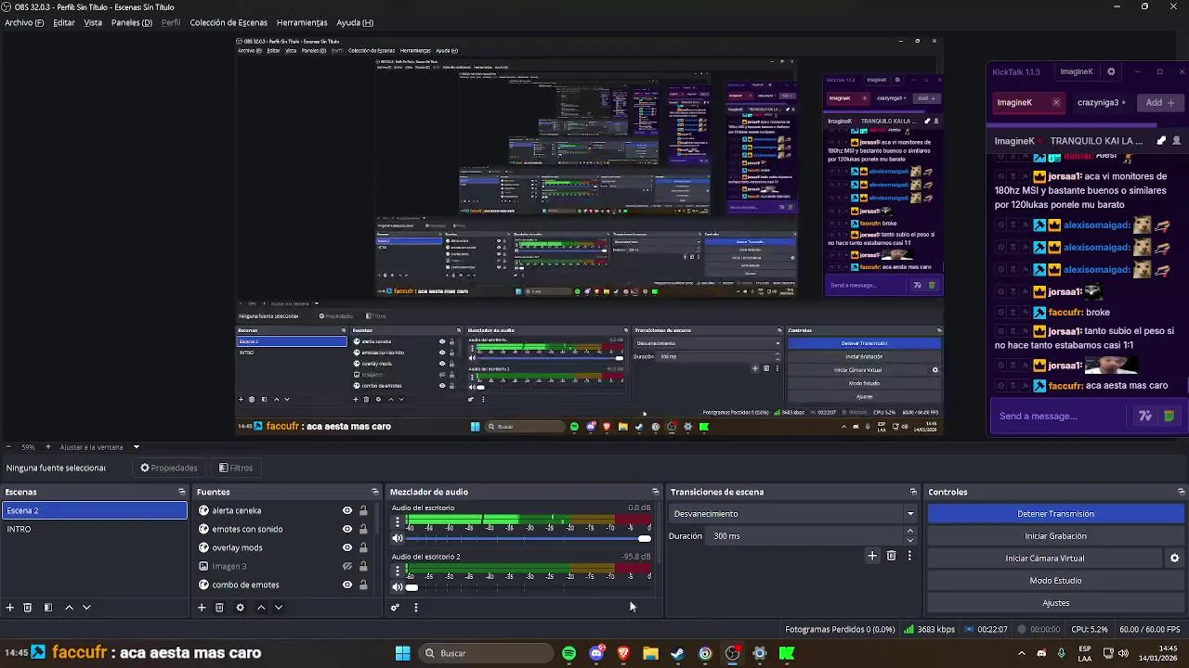Undock the Mezclador de audio panel
1189x668 pixels.
tap(656, 492)
